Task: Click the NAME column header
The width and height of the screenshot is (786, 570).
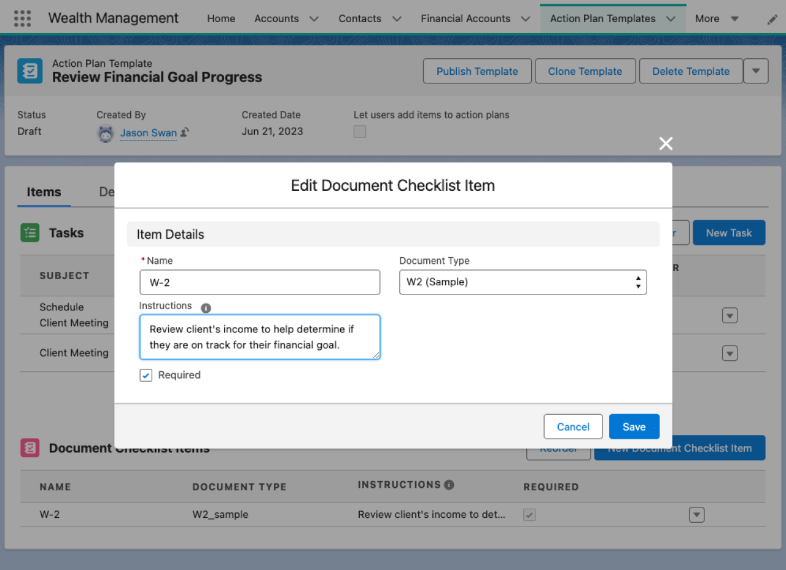Action: coord(55,487)
